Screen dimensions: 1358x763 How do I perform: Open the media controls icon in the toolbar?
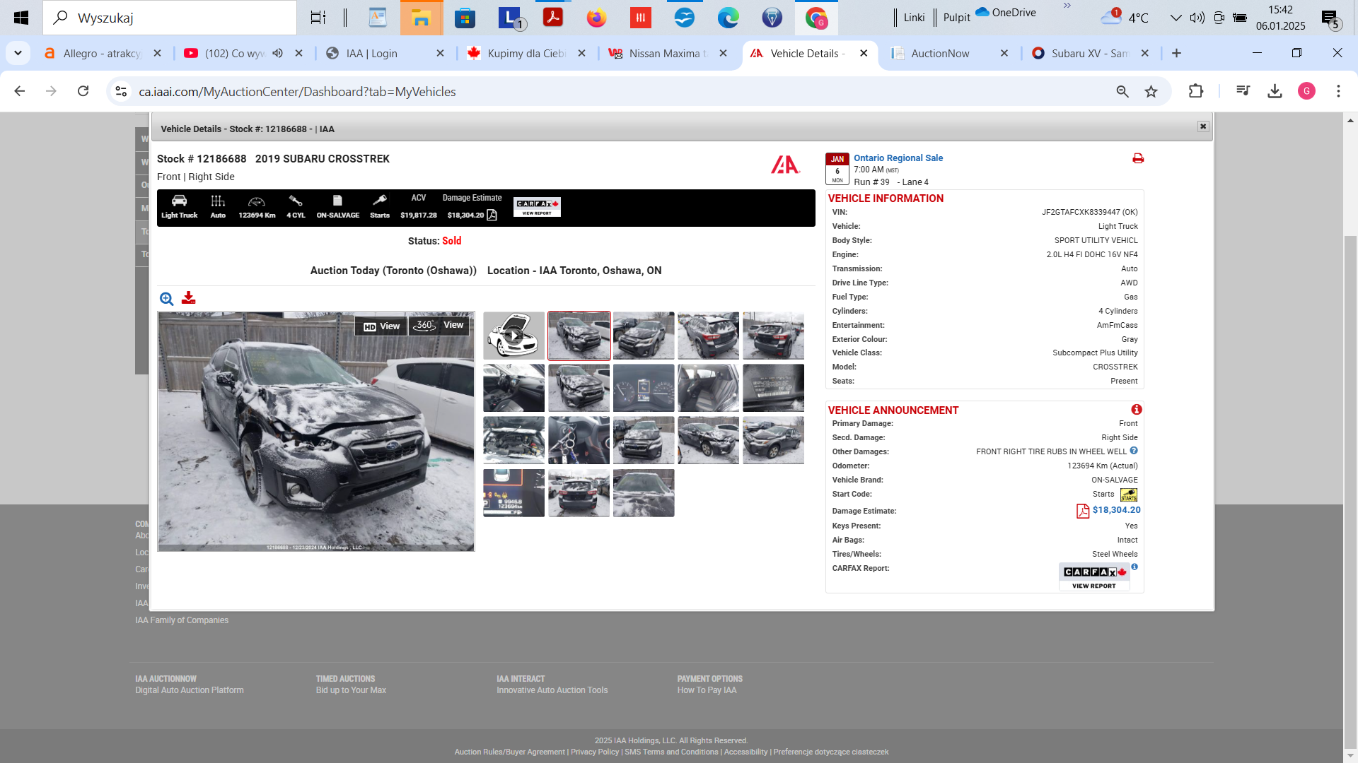coord(1243,91)
